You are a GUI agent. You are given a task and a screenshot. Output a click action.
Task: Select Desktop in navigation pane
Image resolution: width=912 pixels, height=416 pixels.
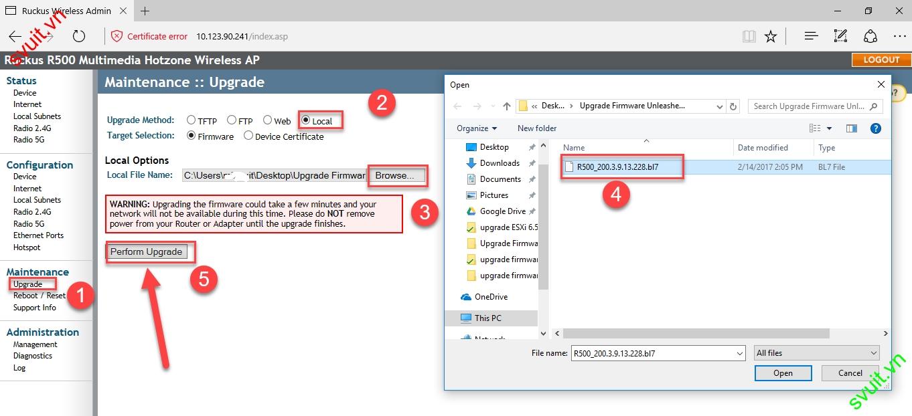(x=494, y=147)
